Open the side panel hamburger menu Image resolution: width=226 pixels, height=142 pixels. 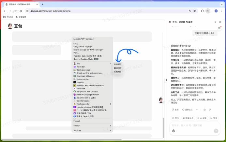click(219, 28)
